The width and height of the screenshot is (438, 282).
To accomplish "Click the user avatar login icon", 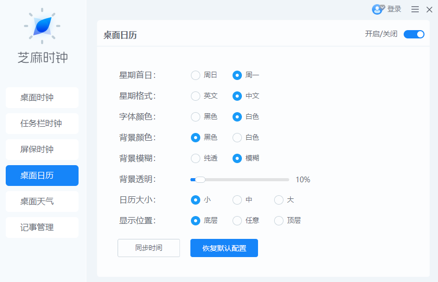I will click(378, 9).
